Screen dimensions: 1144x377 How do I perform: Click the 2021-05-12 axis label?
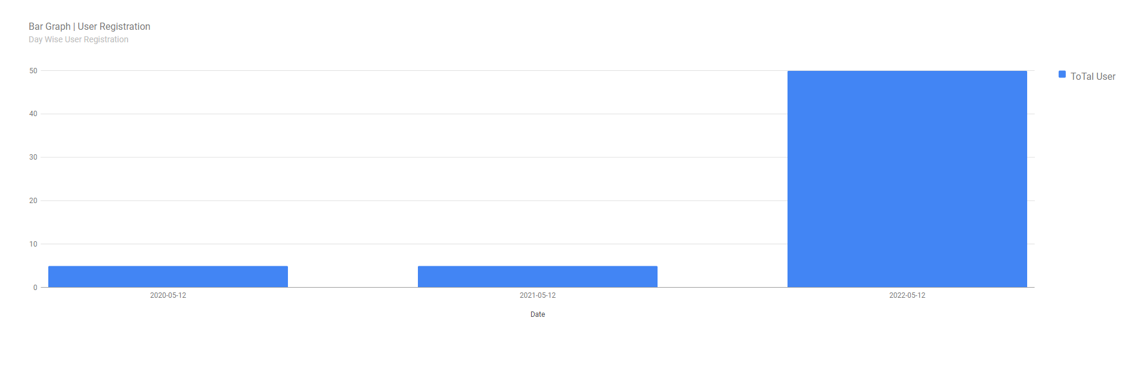click(x=538, y=295)
